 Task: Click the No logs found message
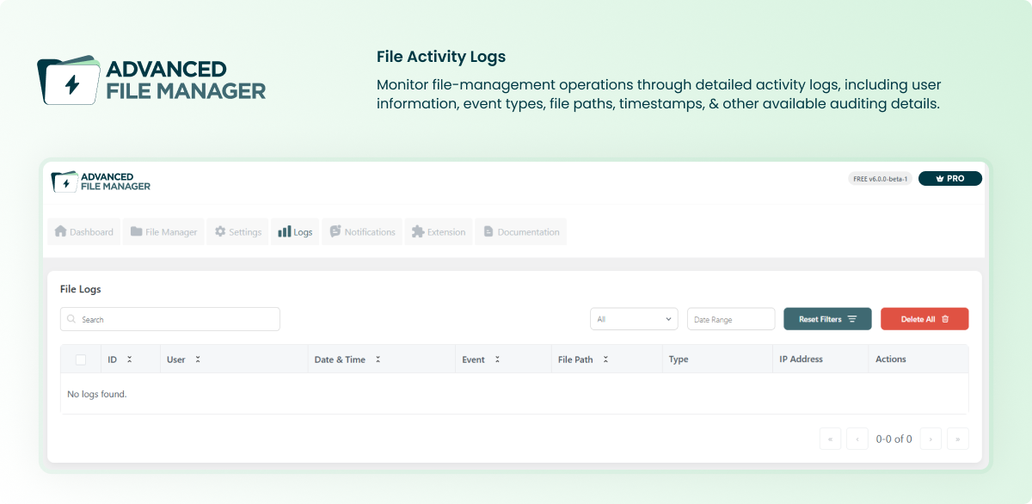tap(97, 394)
